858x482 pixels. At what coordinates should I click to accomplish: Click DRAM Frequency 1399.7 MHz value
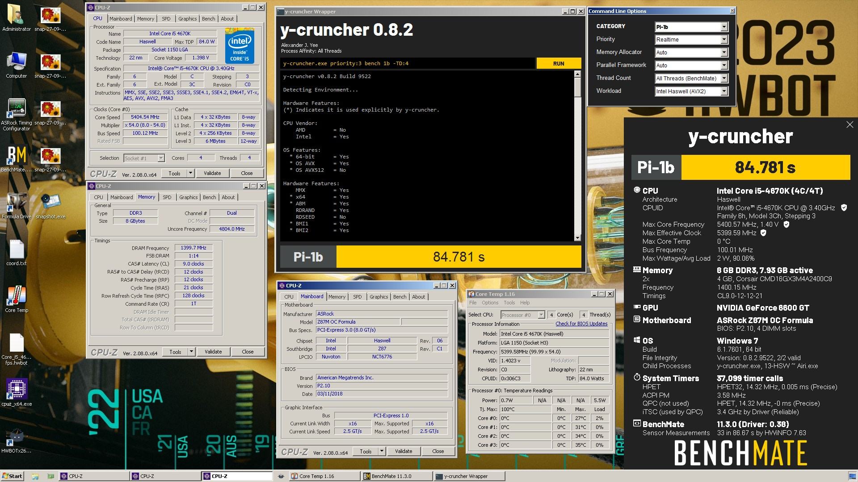click(x=193, y=248)
